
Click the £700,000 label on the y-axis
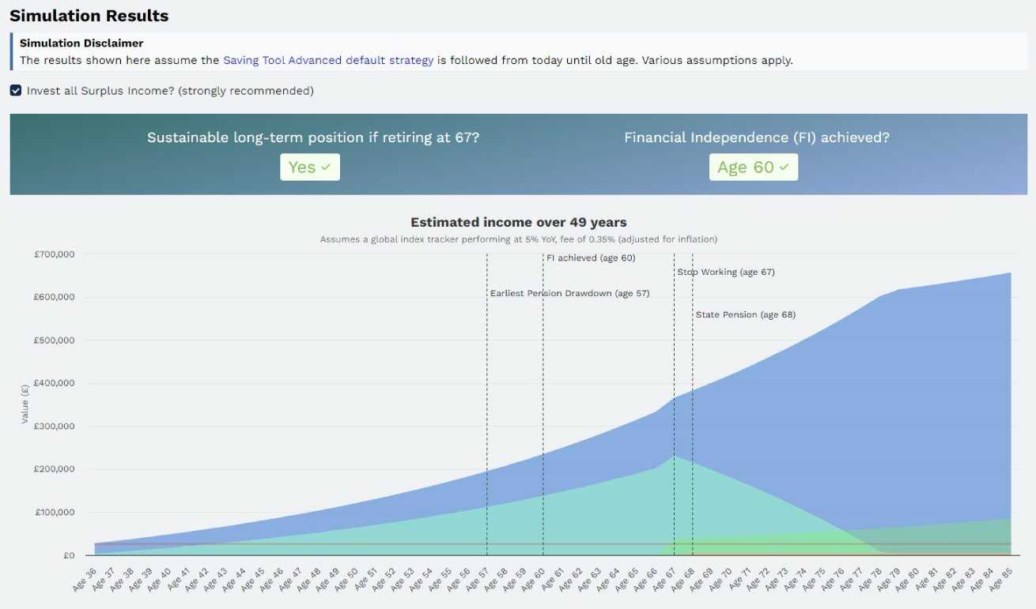[55, 254]
